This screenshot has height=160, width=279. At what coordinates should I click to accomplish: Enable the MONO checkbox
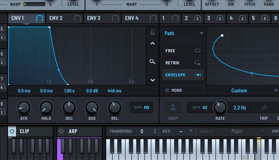tap(167, 91)
